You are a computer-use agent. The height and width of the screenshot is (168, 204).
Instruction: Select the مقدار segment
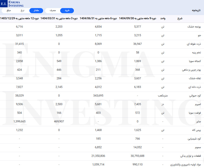tap(36, 10)
